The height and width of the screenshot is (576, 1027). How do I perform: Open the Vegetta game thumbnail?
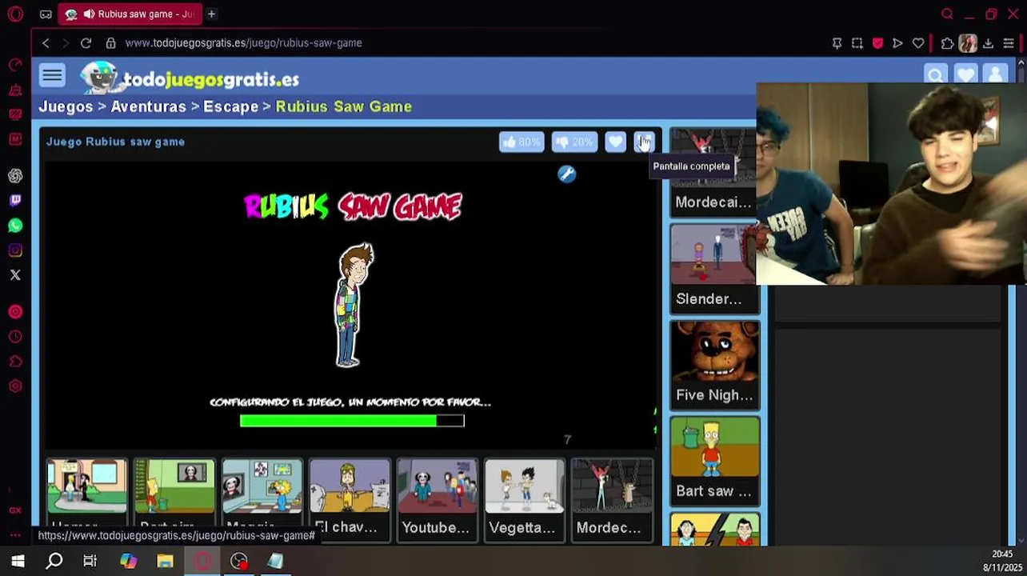[x=524, y=499]
